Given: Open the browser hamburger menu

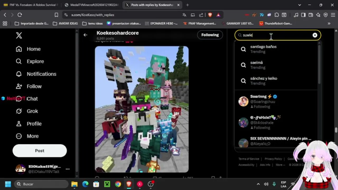Looking at the screenshot, I should tap(333, 15).
